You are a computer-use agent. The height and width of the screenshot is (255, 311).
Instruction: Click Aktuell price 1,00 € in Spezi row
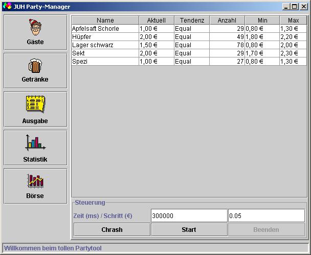[157, 61]
